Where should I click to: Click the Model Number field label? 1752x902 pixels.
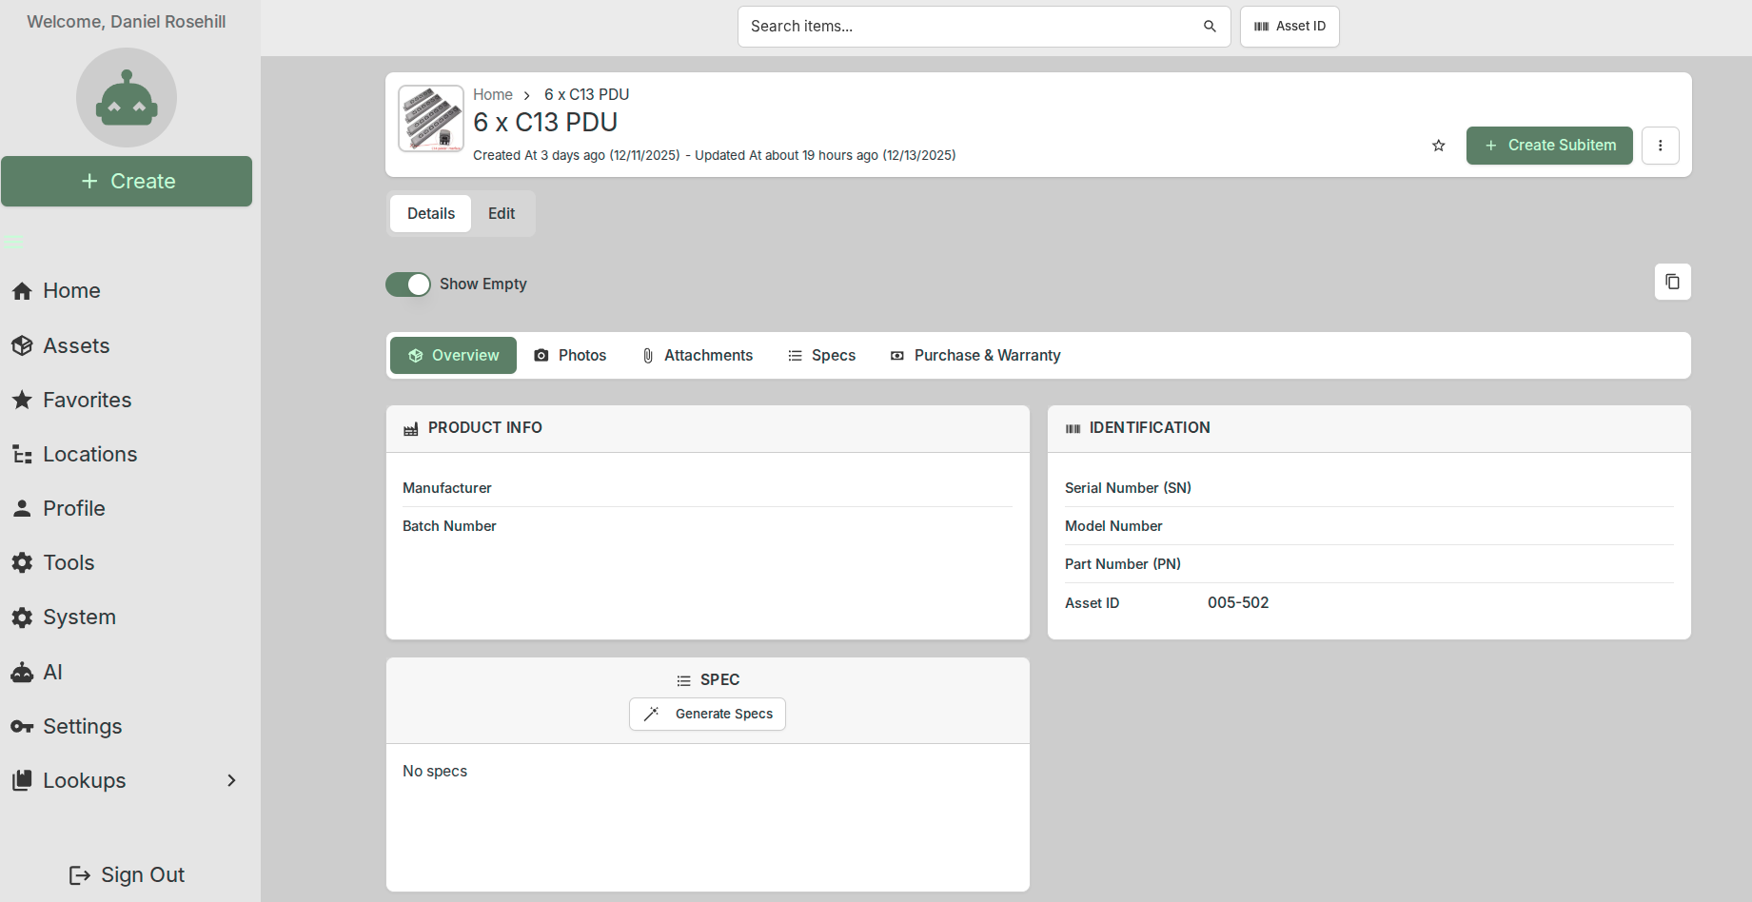pyautogui.click(x=1113, y=526)
